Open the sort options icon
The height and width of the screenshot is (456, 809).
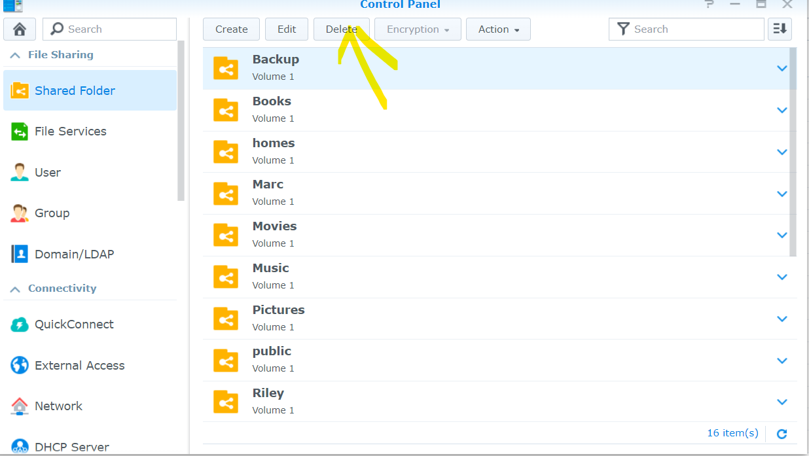(780, 29)
